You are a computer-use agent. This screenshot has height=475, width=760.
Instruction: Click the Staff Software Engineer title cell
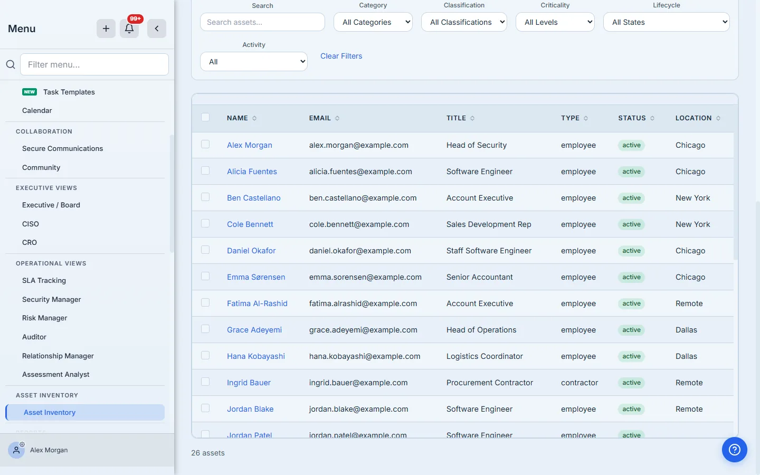(489, 251)
